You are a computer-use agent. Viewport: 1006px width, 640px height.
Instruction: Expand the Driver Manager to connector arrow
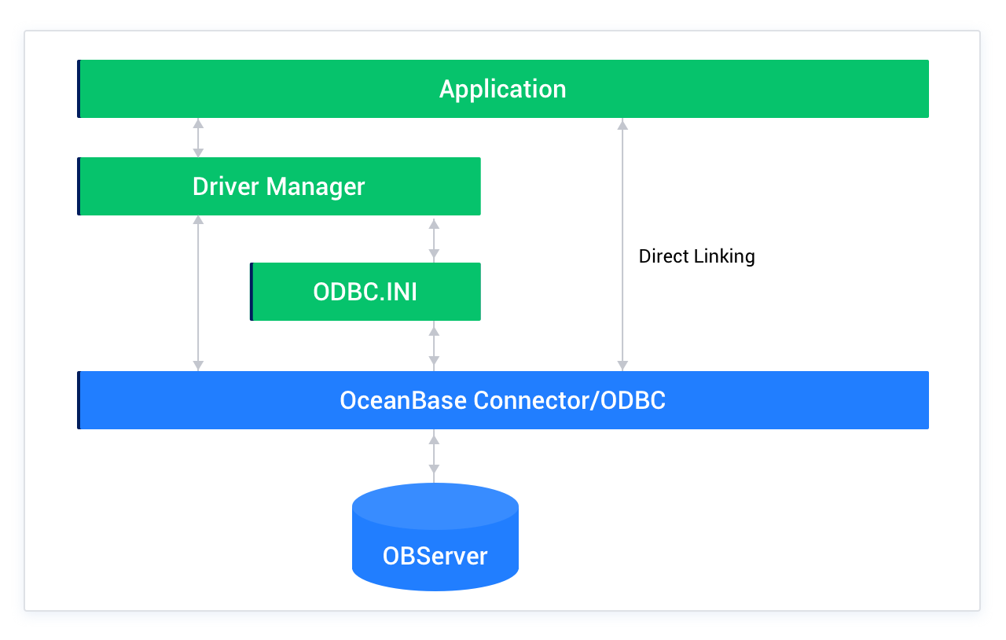coord(197,291)
